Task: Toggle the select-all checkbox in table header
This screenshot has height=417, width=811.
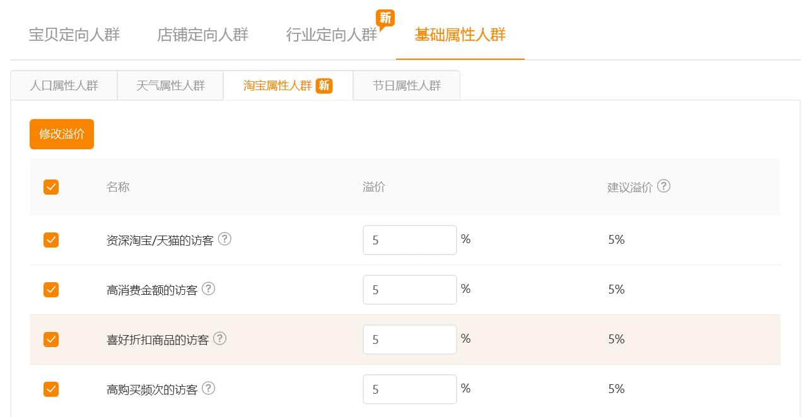Action: coord(51,187)
